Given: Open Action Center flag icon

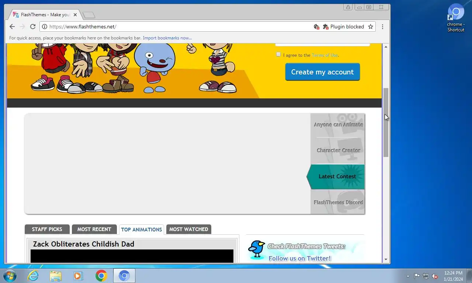Looking at the screenshot, I should click(417, 276).
